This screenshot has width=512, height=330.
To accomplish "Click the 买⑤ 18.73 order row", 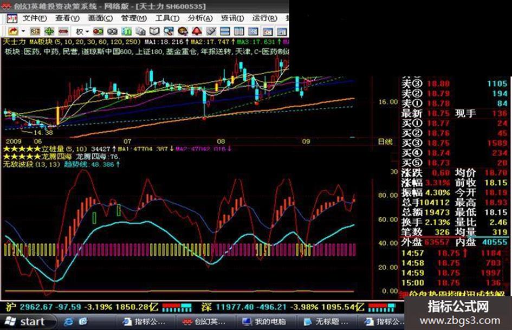I will [x=455, y=163].
